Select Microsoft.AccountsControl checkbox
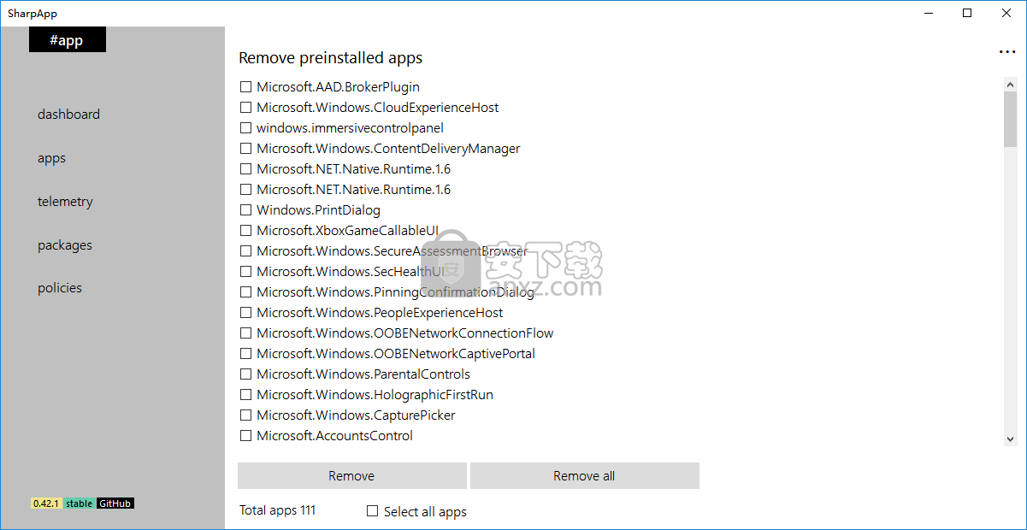 [246, 436]
